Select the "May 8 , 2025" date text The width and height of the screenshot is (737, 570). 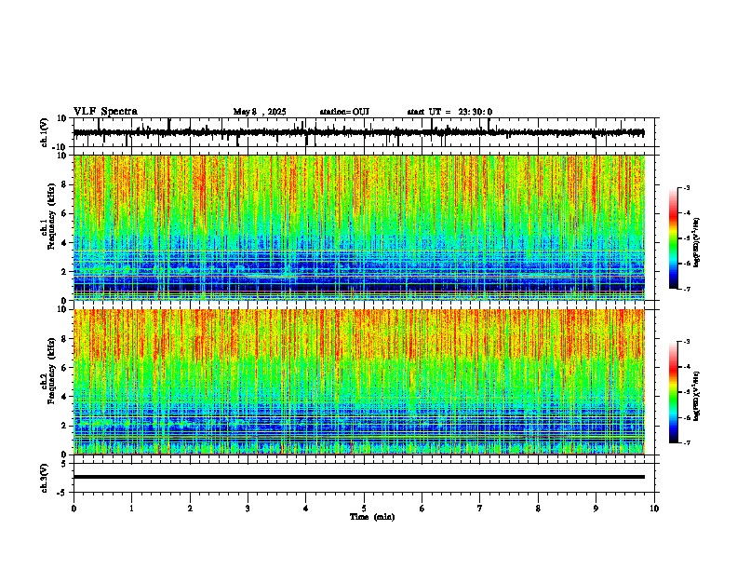click(x=260, y=112)
